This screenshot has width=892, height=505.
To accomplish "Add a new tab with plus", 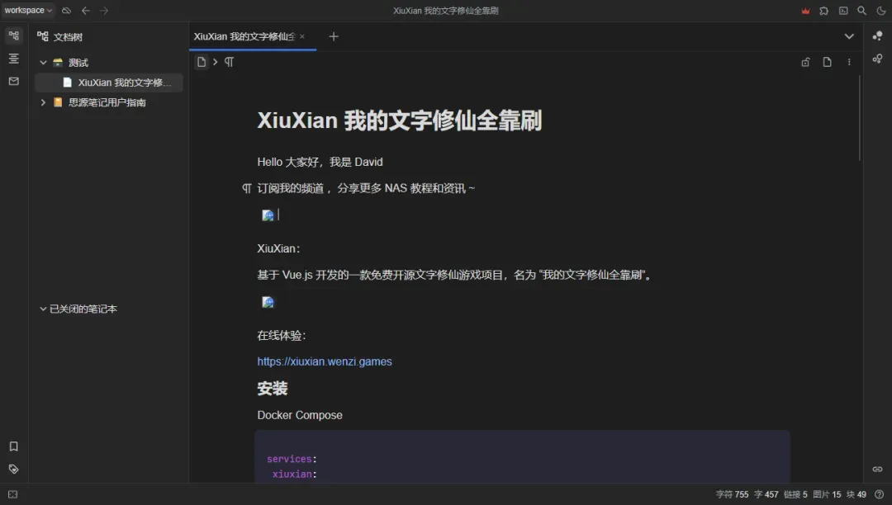I will point(334,36).
